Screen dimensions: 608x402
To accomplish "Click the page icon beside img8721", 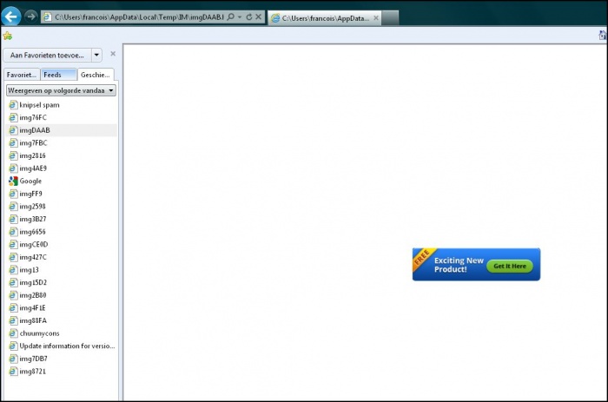I will click(x=13, y=372).
